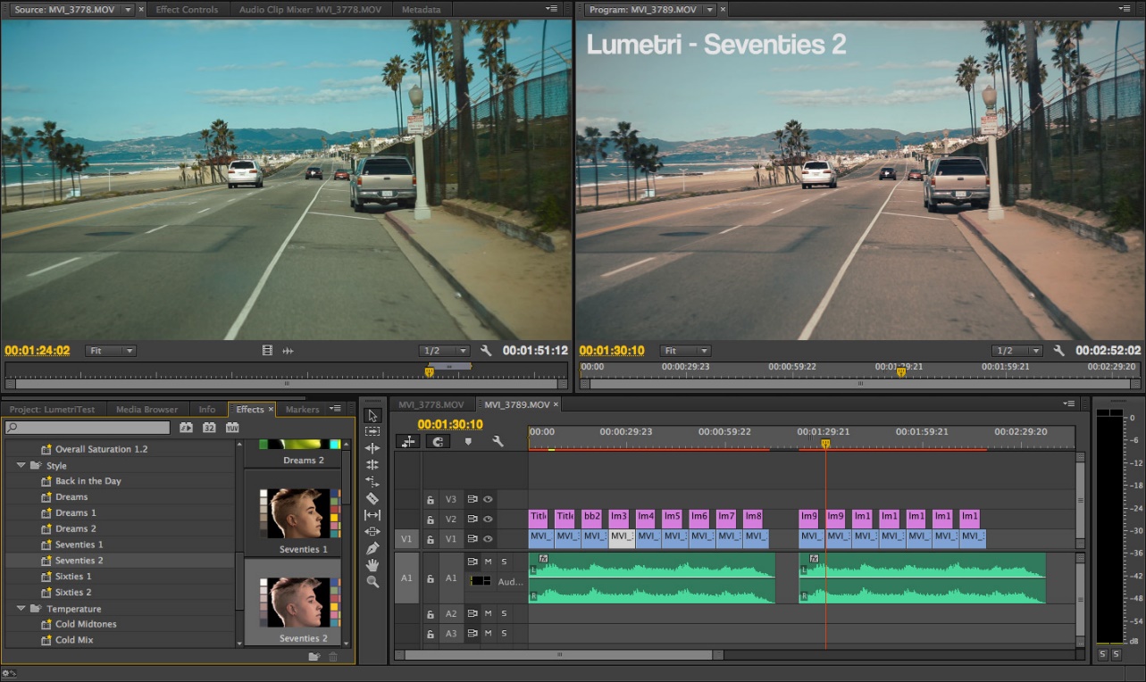
Task: Open Program sequence name dropdown arrow
Action: [x=709, y=9]
